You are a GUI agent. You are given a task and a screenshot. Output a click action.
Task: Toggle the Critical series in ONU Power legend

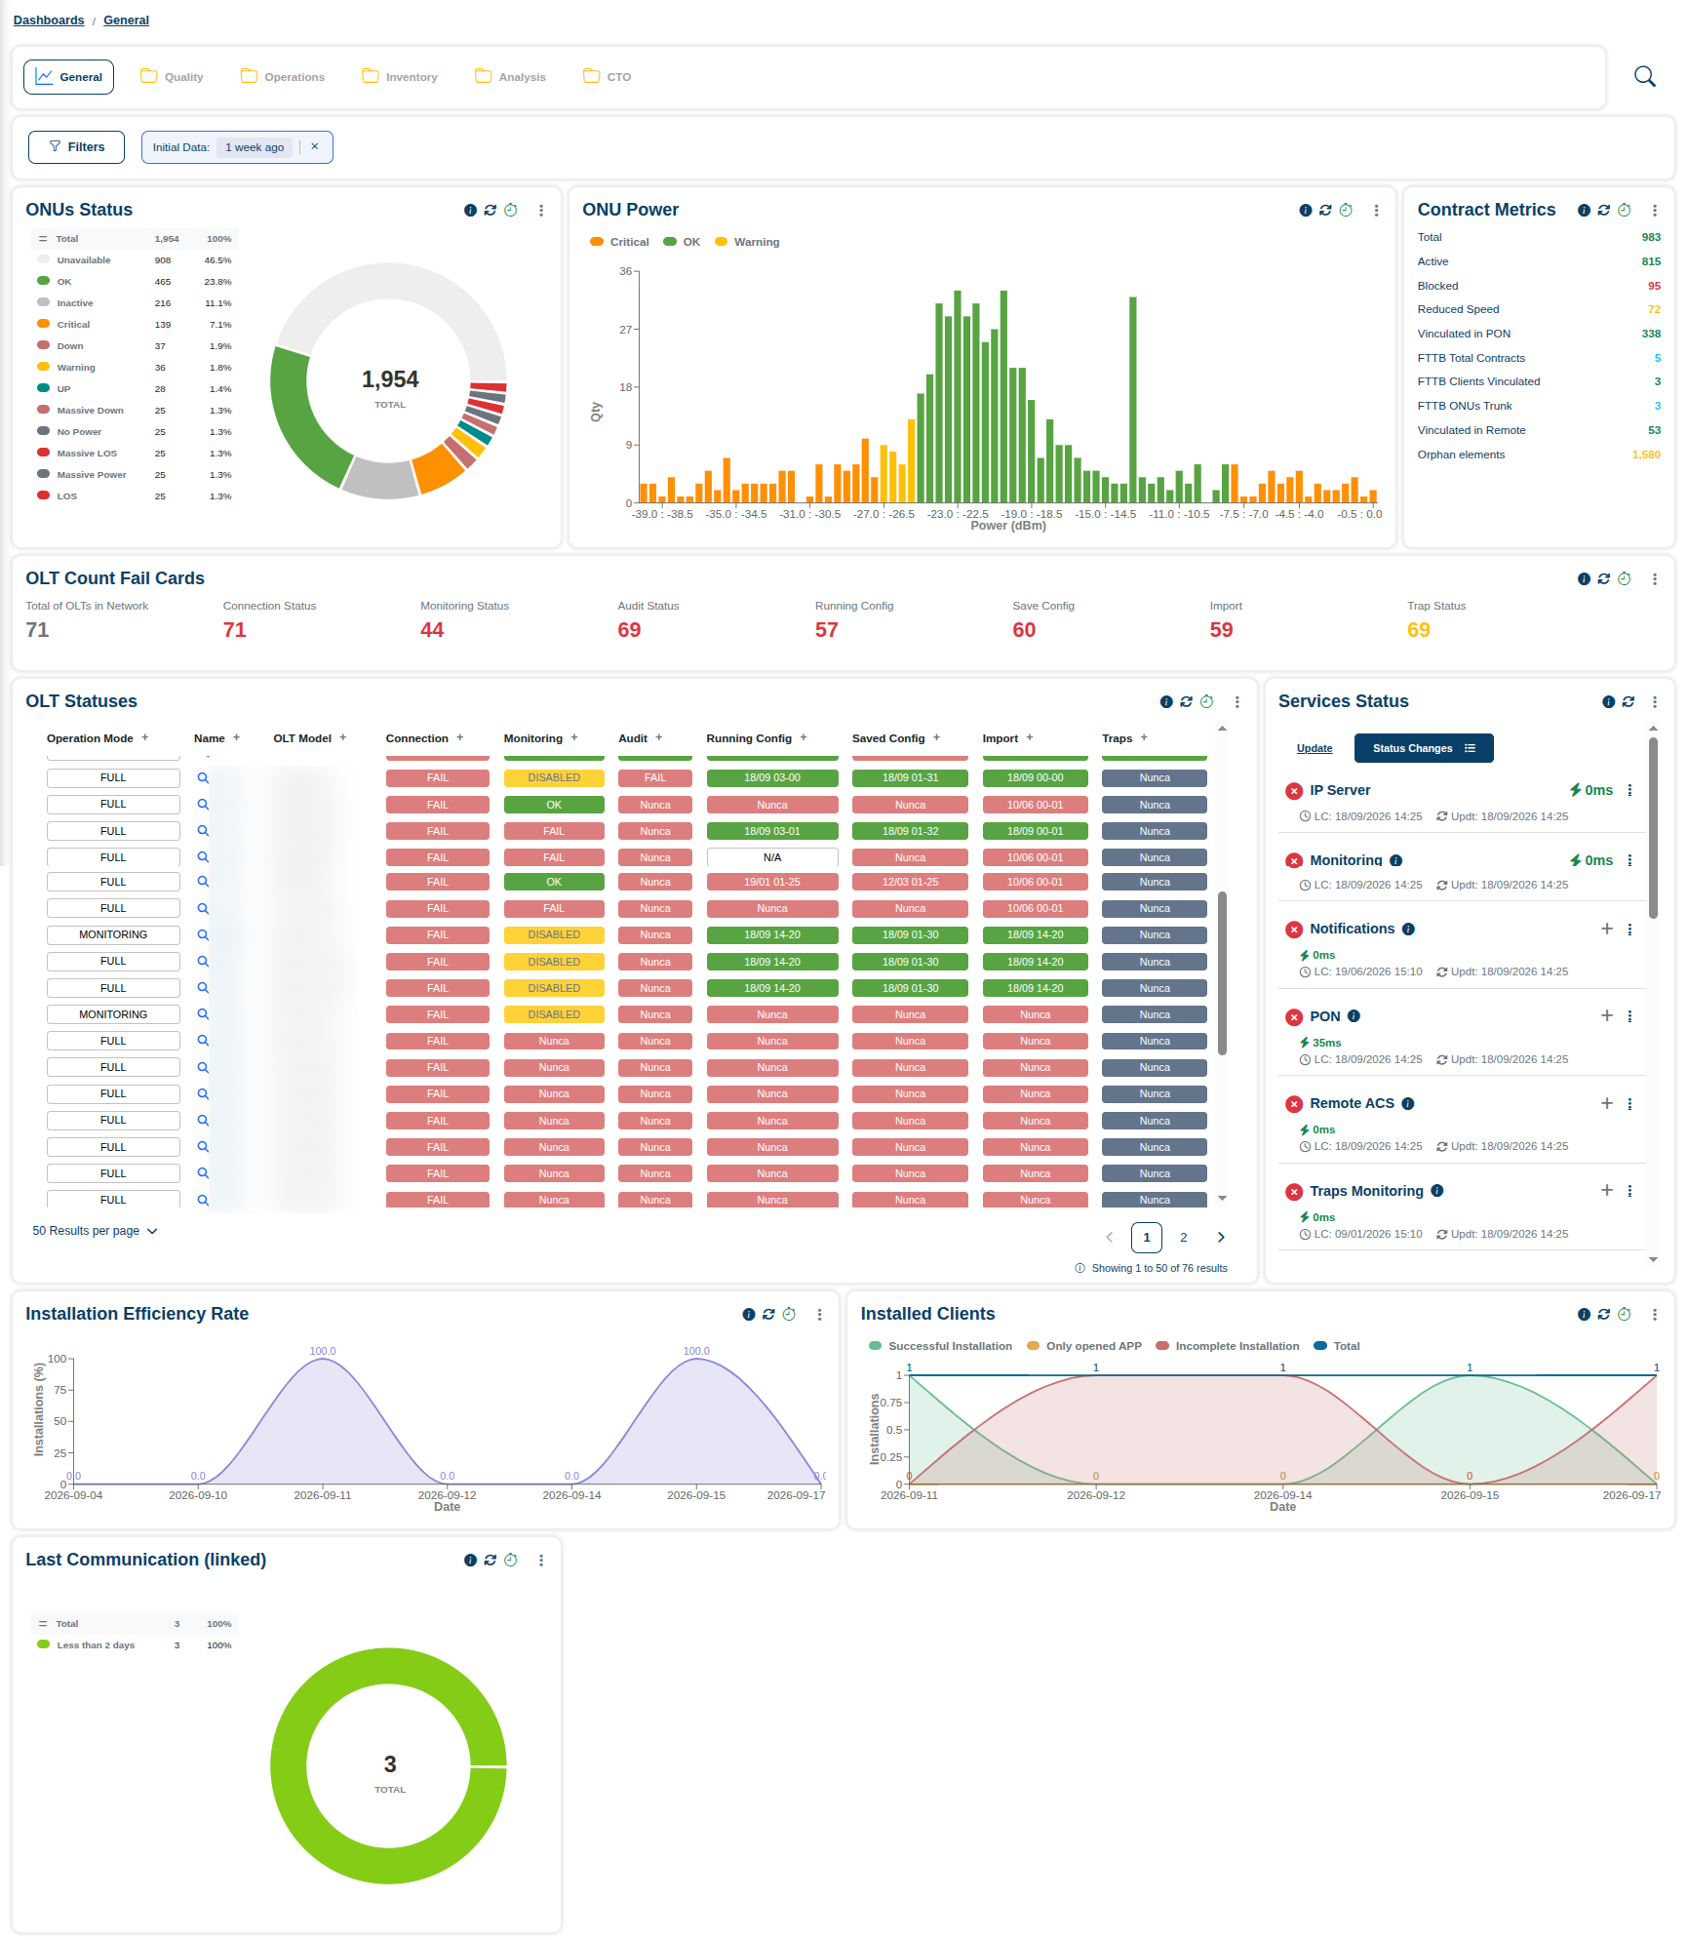[619, 242]
